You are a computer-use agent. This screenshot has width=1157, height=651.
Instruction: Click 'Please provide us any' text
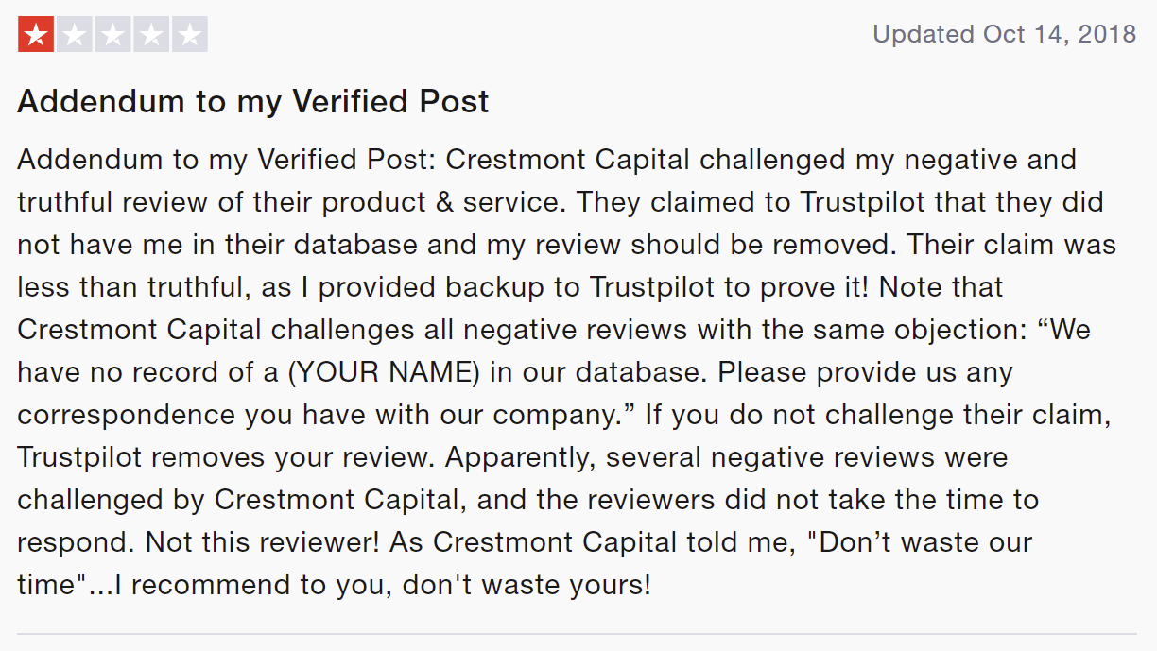pos(865,372)
